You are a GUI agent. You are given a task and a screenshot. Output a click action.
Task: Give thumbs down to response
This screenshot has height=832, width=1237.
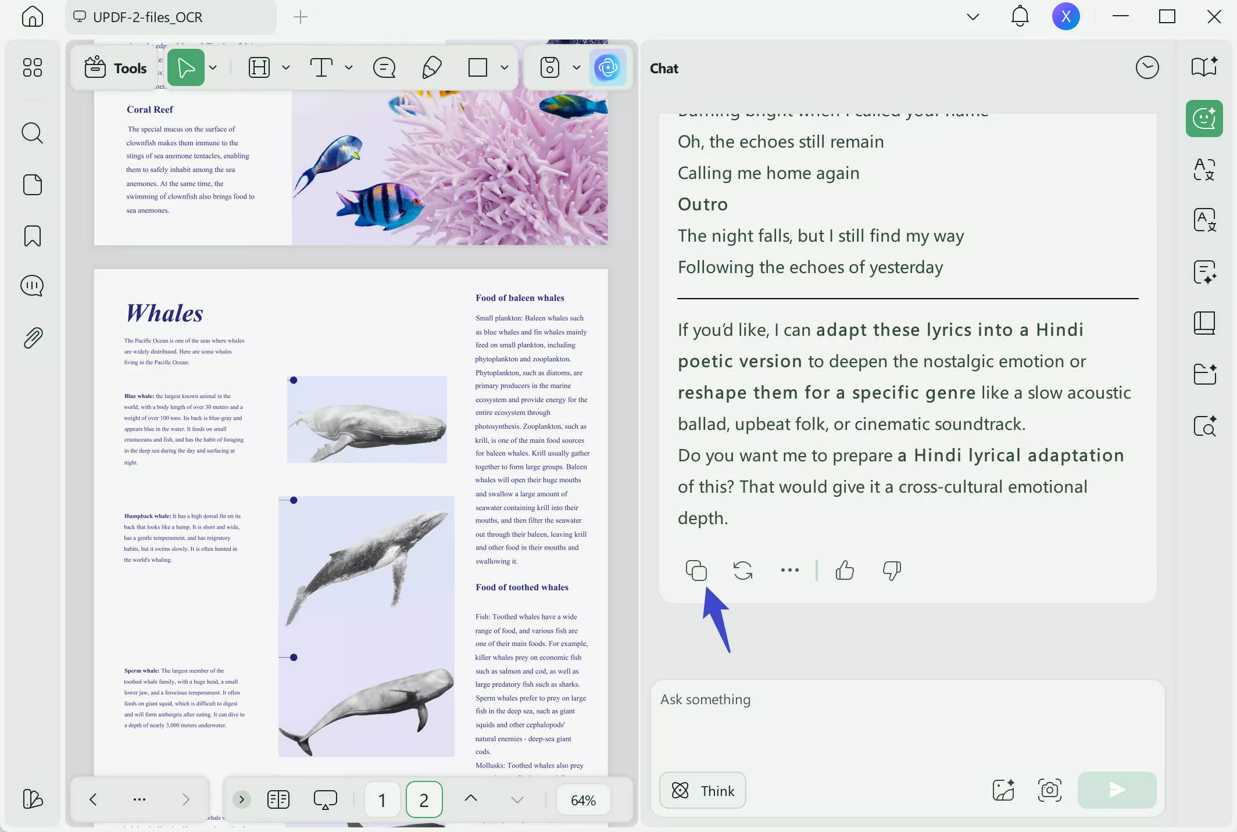(891, 571)
